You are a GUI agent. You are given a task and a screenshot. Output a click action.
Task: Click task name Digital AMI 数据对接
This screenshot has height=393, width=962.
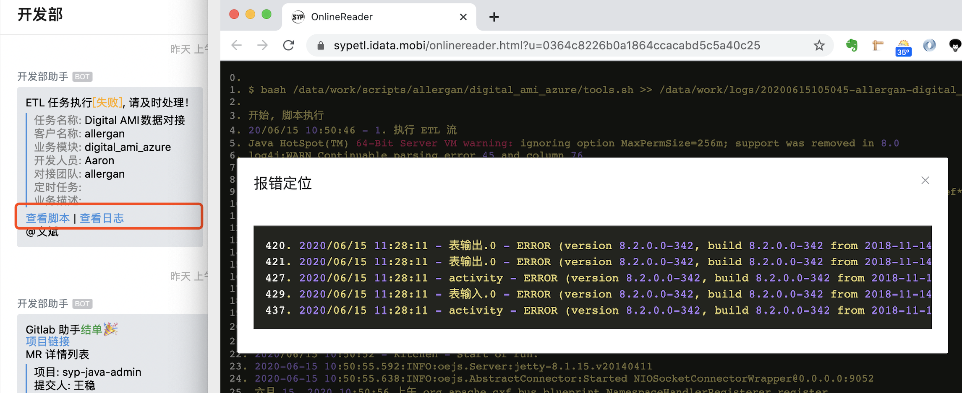[x=135, y=120]
